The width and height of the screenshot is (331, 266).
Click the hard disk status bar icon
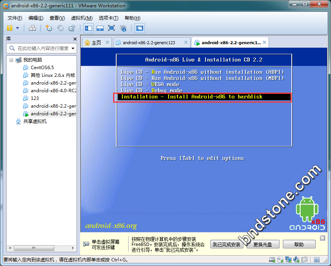pos(272,260)
